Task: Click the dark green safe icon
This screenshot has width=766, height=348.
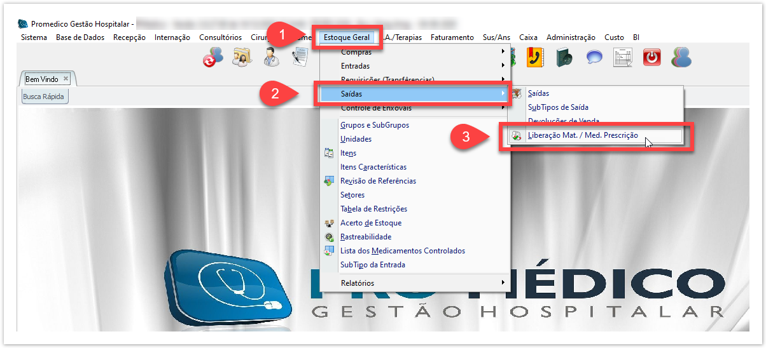Action: [564, 58]
